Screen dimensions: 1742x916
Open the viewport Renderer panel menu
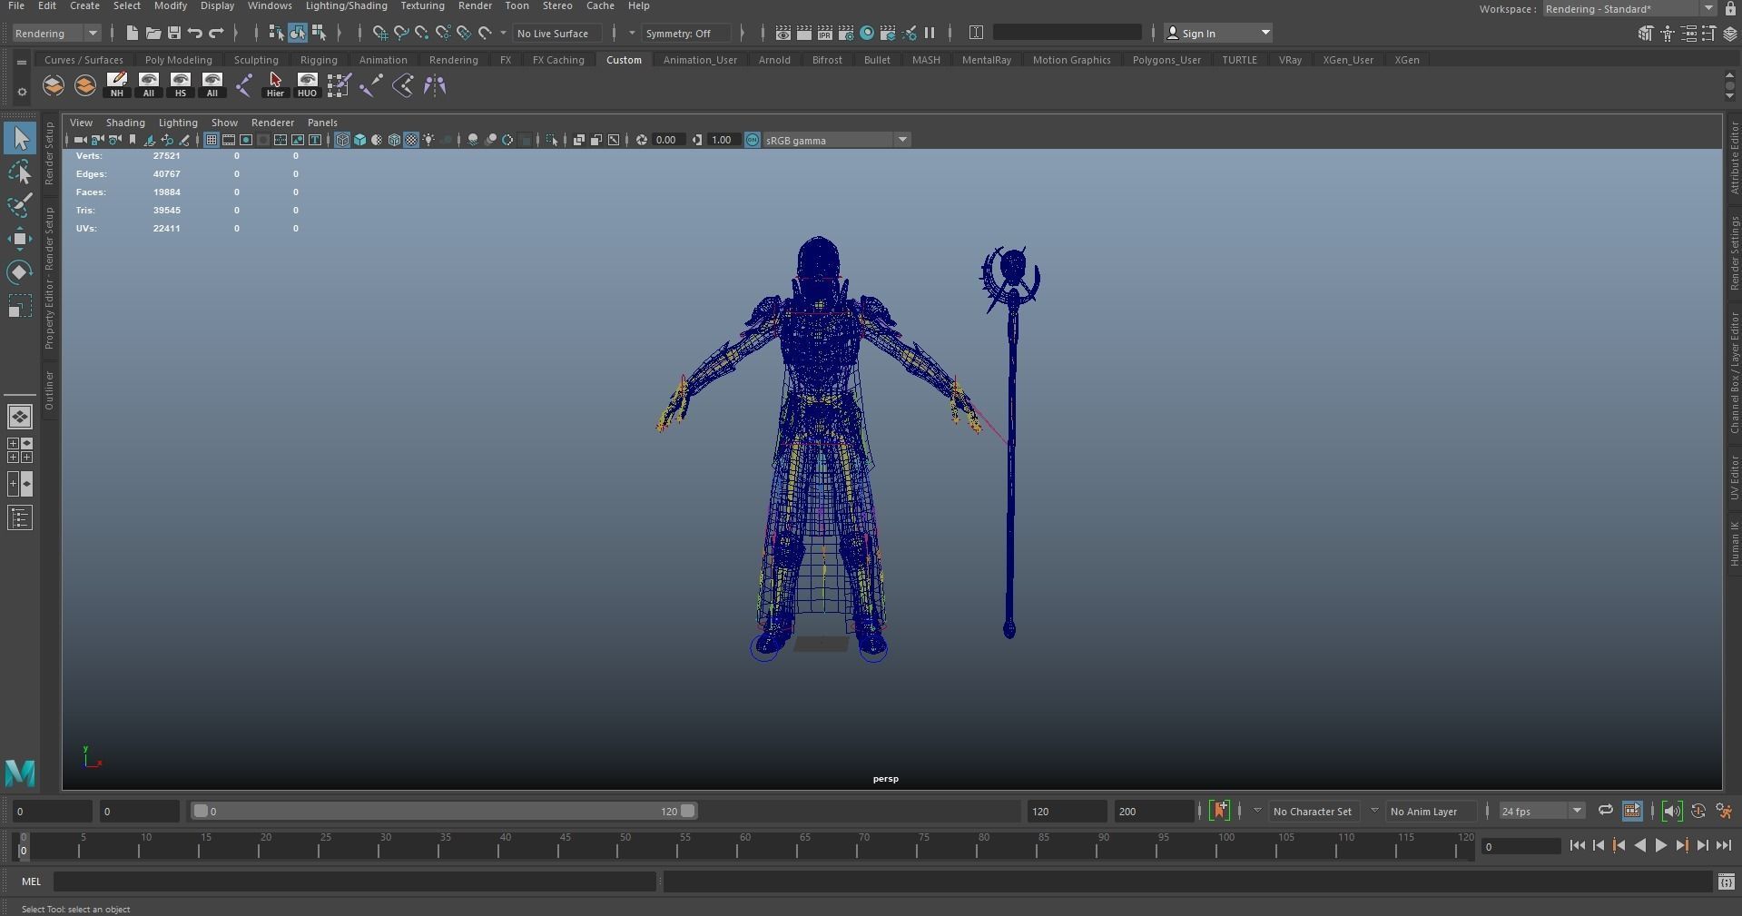[272, 123]
